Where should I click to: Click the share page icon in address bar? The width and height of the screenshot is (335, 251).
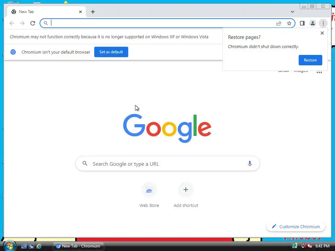(279, 23)
